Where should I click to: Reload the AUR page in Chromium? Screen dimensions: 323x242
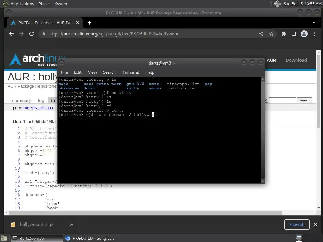coord(32,34)
